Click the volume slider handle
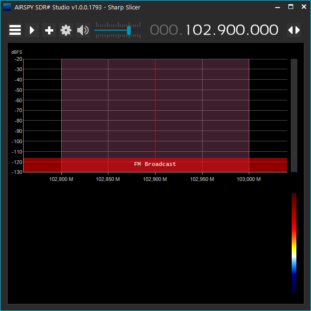Image resolution: width=311 pixels, height=311 pixels. click(x=129, y=30)
